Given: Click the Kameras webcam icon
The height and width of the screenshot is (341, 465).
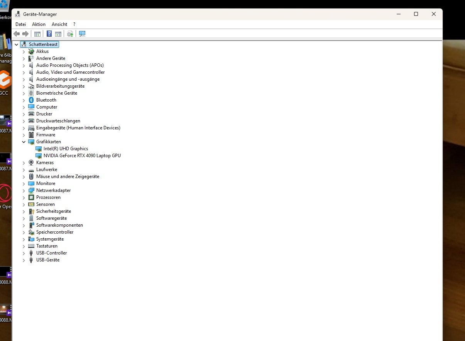Looking at the screenshot, I should point(31,163).
